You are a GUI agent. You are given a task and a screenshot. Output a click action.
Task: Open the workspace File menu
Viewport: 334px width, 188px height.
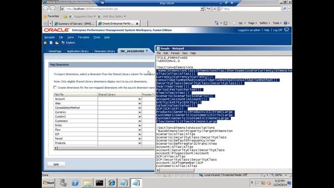[x=61, y=37]
